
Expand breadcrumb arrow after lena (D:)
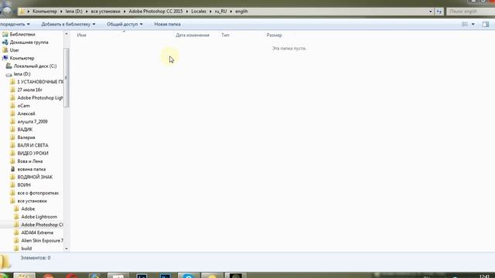(87, 12)
